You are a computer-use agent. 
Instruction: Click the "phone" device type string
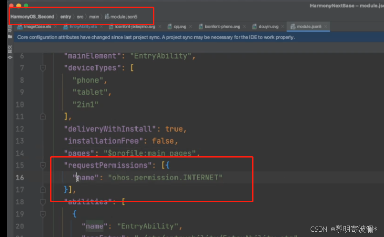click(88, 80)
